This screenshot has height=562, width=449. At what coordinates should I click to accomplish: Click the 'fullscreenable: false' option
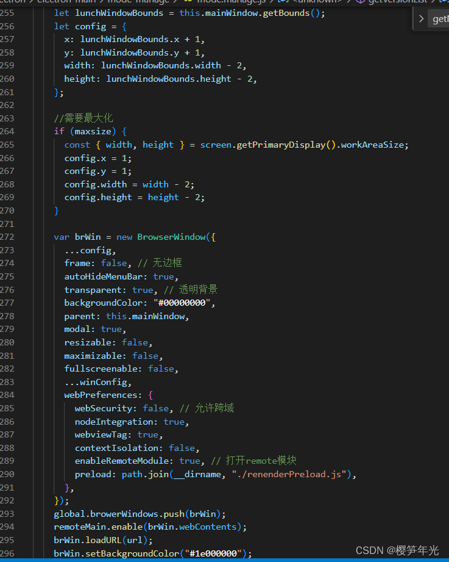click(x=119, y=369)
